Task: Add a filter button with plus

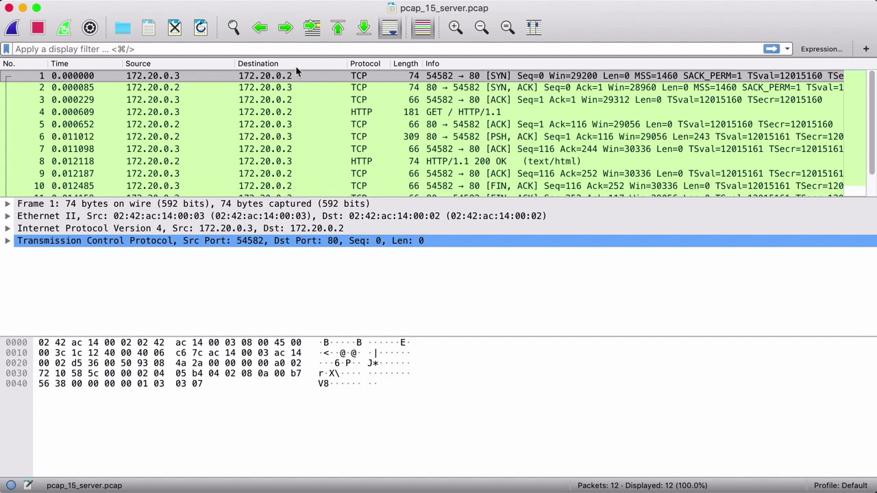Action: [866, 49]
